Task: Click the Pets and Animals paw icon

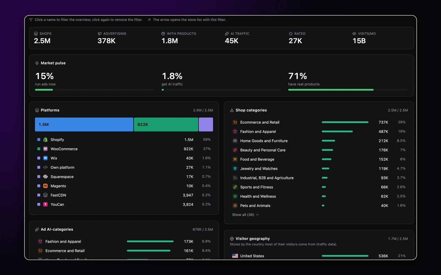Action: tap(235, 206)
